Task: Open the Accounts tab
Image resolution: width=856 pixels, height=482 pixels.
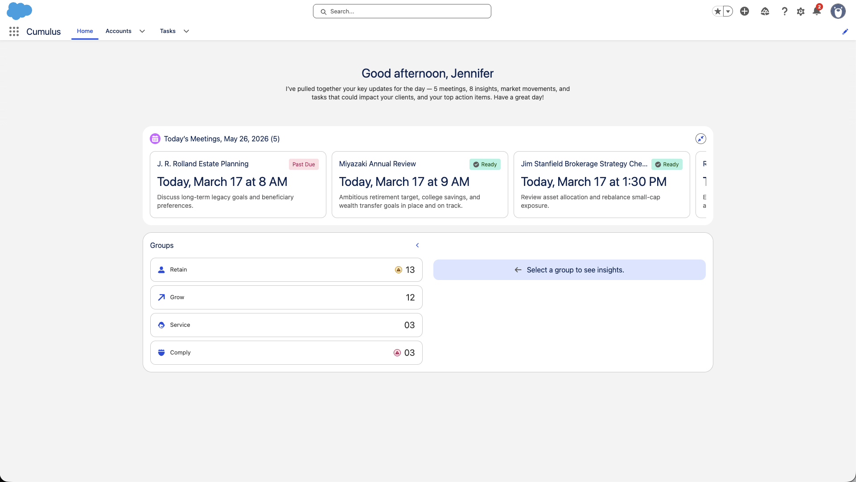Action: tap(119, 31)
